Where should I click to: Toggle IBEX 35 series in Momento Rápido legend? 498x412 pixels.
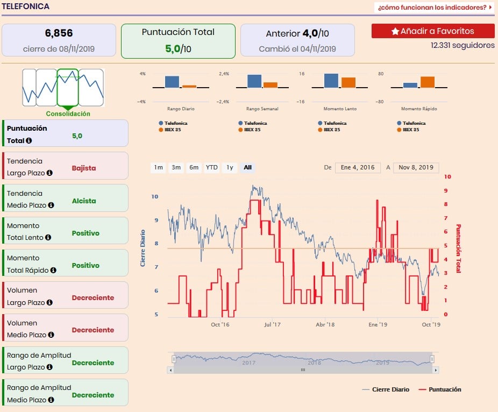408,130
